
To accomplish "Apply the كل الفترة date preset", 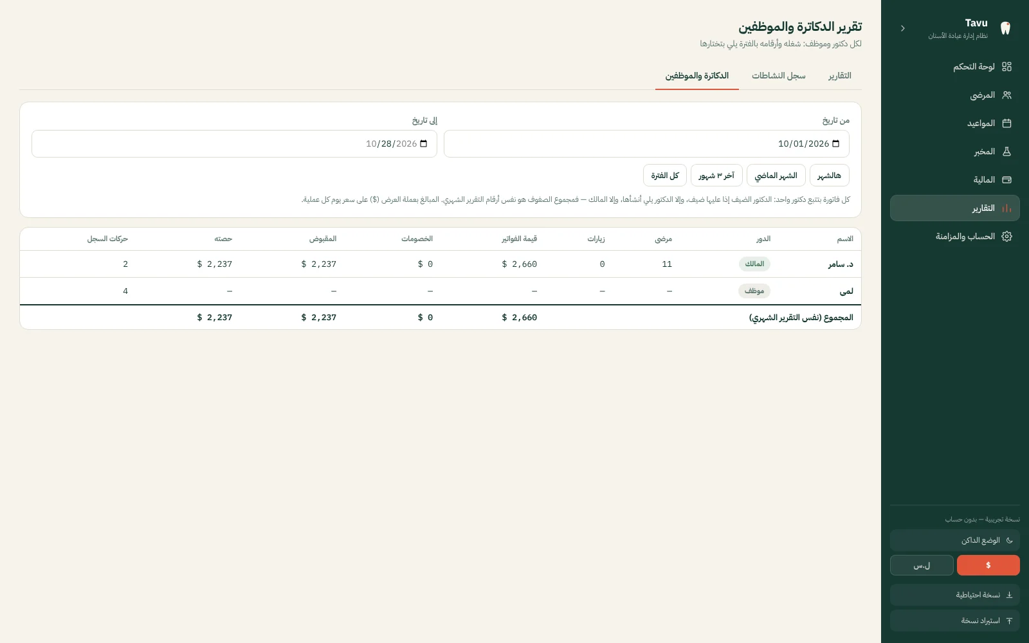I will 665,176.
